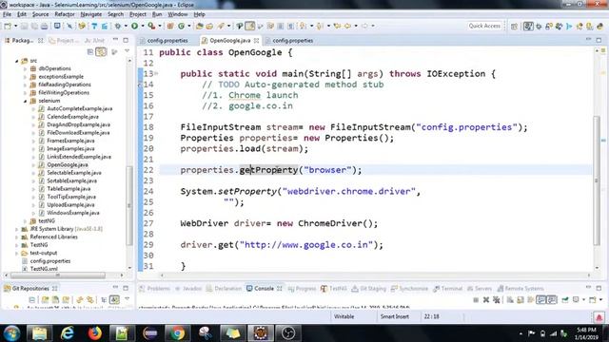
Task: Open the File menu
Action: [7, 14]
